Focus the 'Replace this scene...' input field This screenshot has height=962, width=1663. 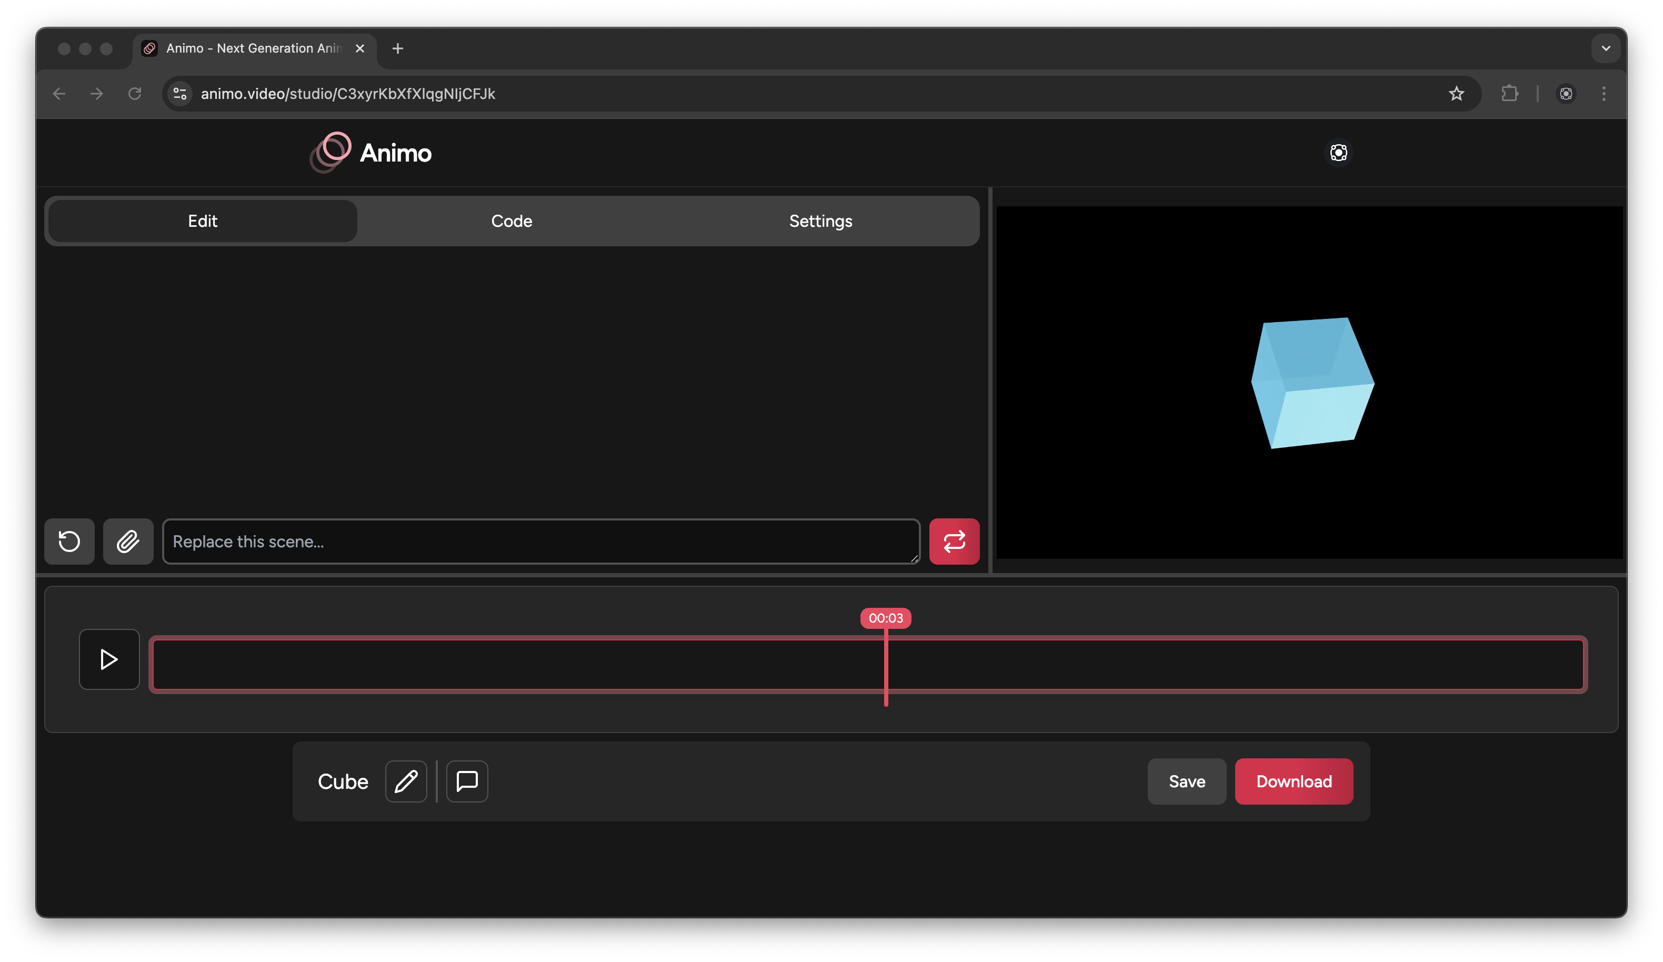(541, 542)
